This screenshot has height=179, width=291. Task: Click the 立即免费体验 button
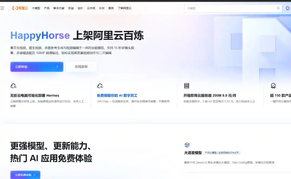click(x=25, y=175)
